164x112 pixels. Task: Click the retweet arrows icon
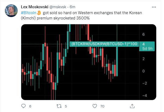[x=59, y=106]
